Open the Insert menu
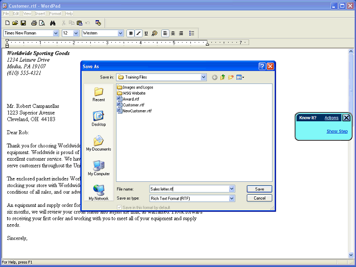Screen dimensions: 356x267 (40, 13)
